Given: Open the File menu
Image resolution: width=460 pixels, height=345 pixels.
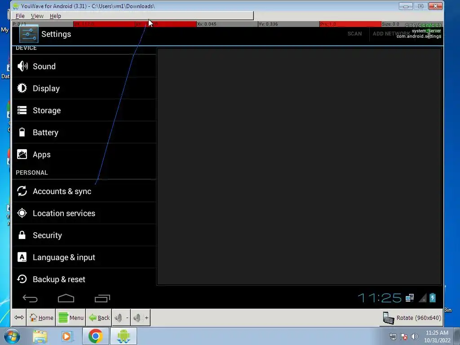Looking at the screenshot, I should [20, 16].
